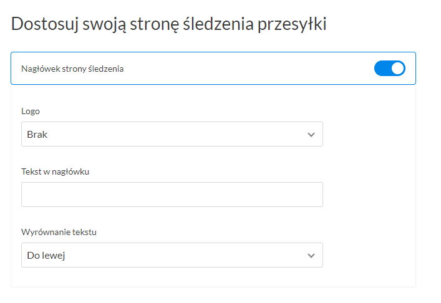This screenshot has width=441, height=303.
Task: Disable the Nagłówek strony śledzenia toggle
Action: click(x=390, y=69)
